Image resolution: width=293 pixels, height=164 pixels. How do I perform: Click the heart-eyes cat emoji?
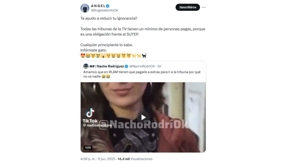tap(83, 56)
